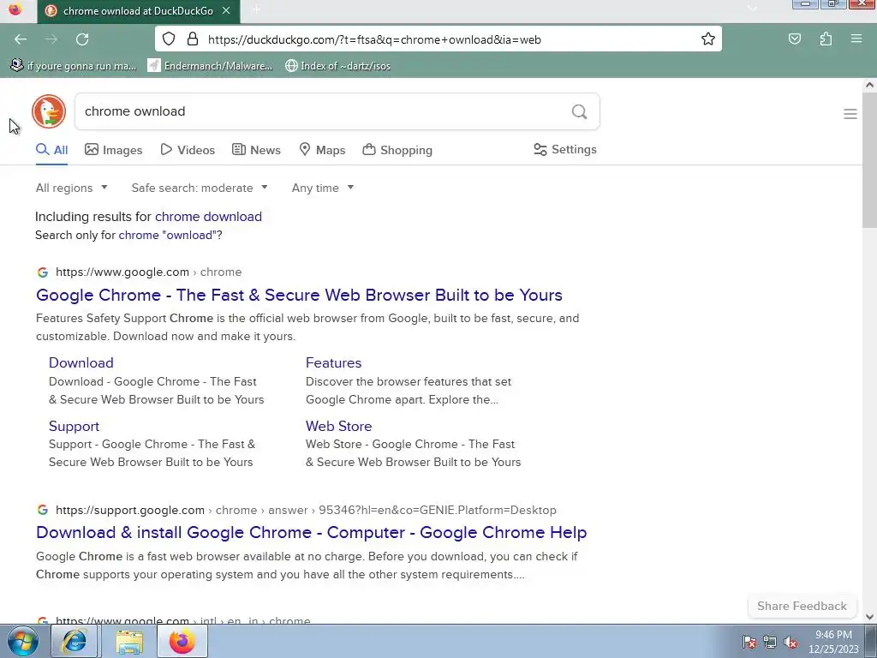
Task: Search only for chrome "ownload" link
Action: [x=167, y=235]
